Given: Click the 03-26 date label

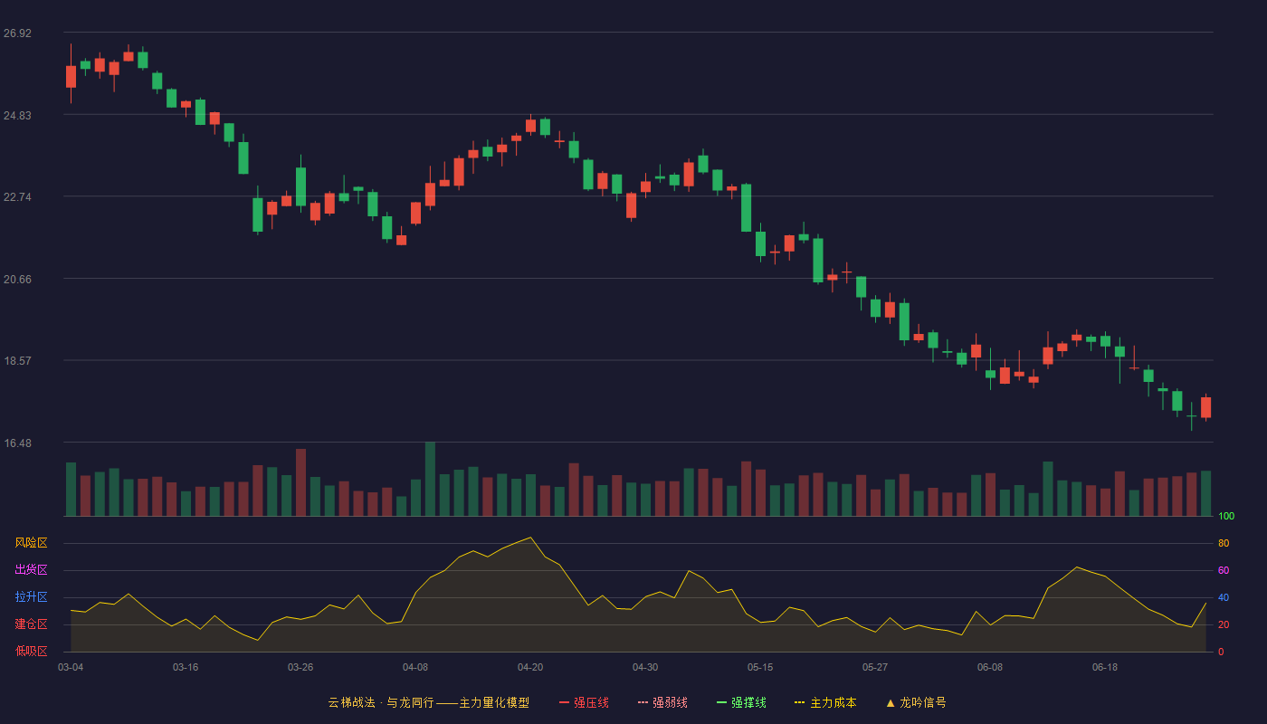Looking at the screenshot, I should (x=300, y=667).
